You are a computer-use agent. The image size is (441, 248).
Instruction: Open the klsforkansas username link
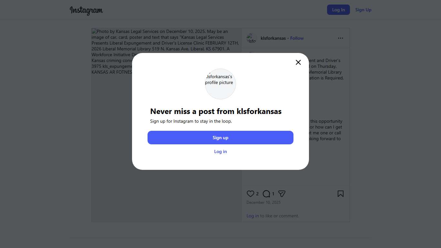[x=273, y=38]
